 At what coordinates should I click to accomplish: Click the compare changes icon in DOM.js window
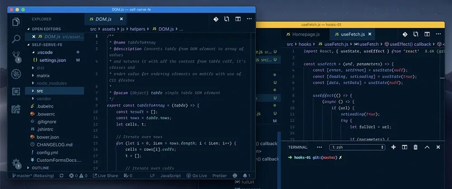[x=226, y=19]
